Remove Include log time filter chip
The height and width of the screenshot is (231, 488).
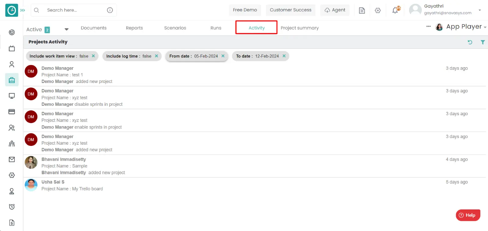(x=156, y=56)
